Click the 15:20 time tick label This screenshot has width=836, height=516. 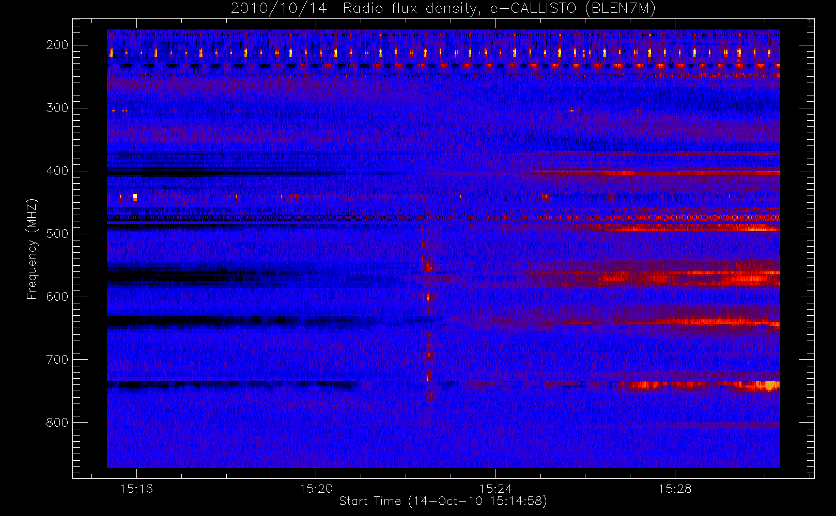(x=316, y=488)
